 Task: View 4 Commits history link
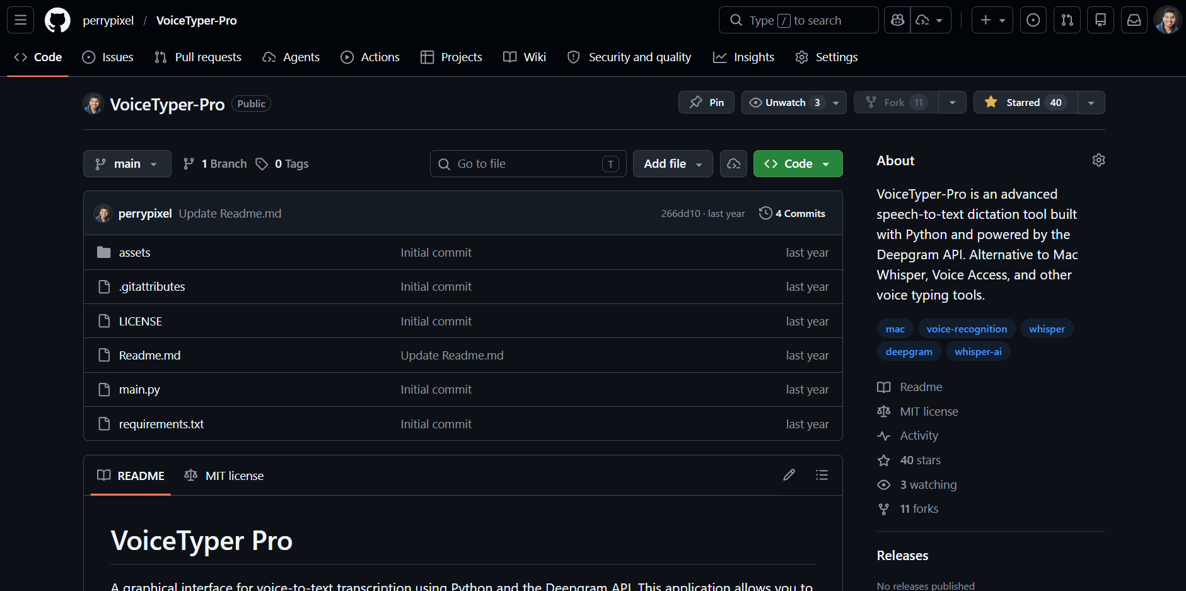click(x=792, y=213)
